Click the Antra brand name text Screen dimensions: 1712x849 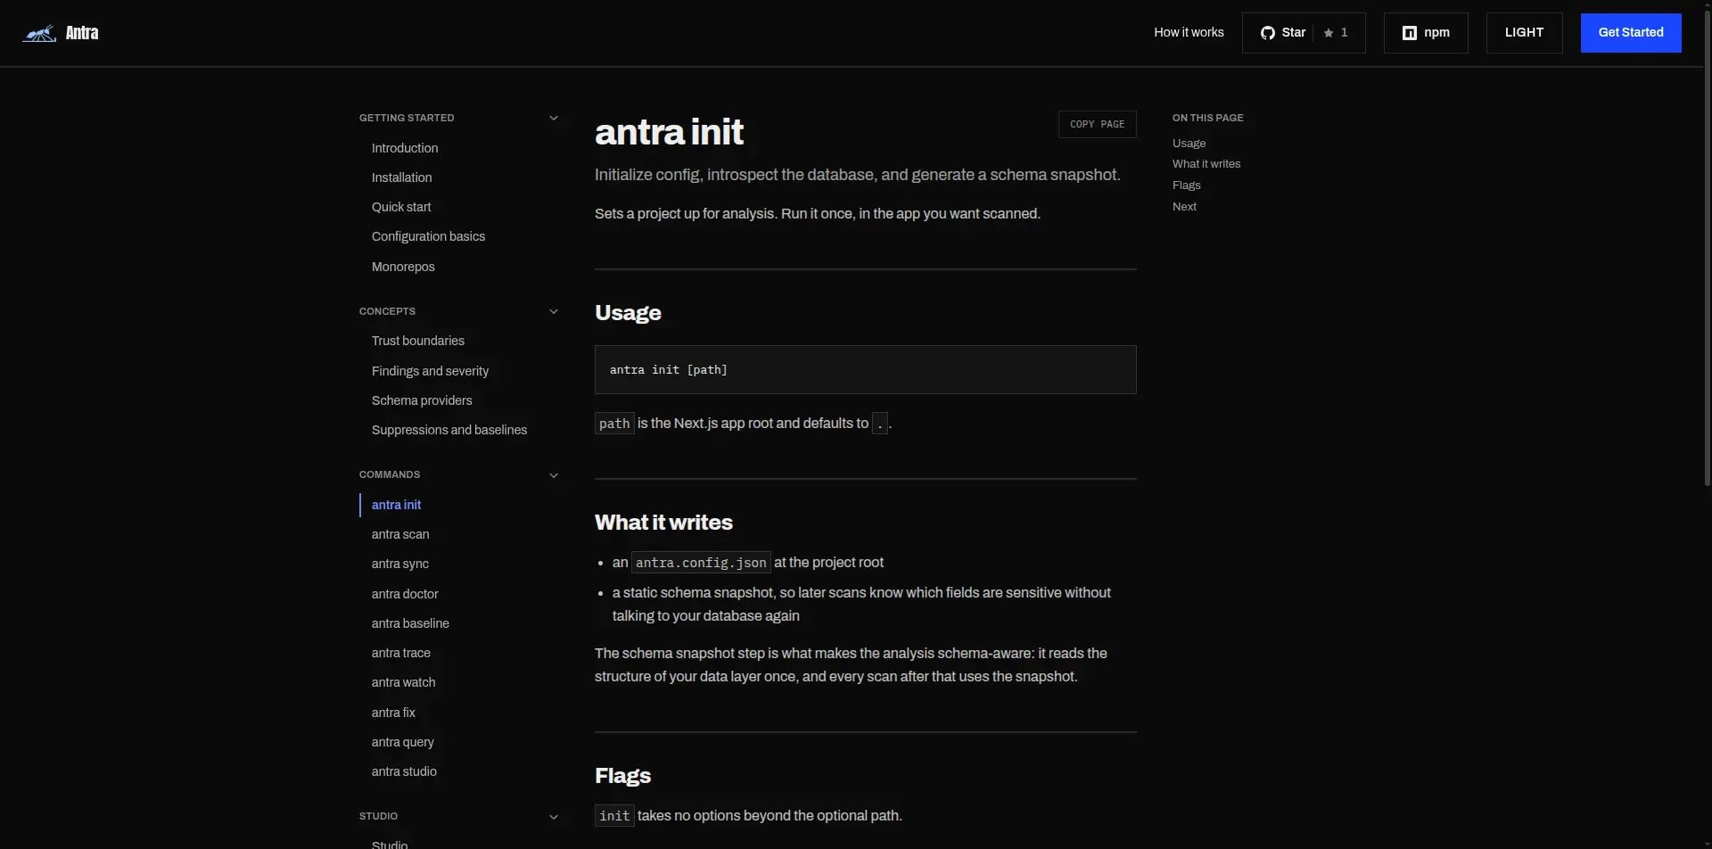click(82, 33)
